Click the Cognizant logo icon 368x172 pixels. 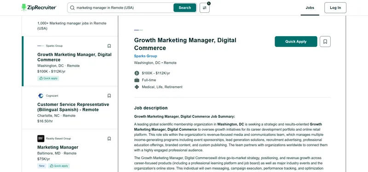(40, 96)
